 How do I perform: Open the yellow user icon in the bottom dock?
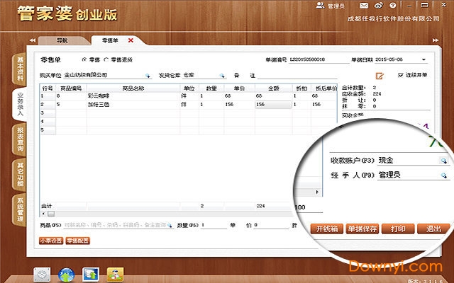113,274
